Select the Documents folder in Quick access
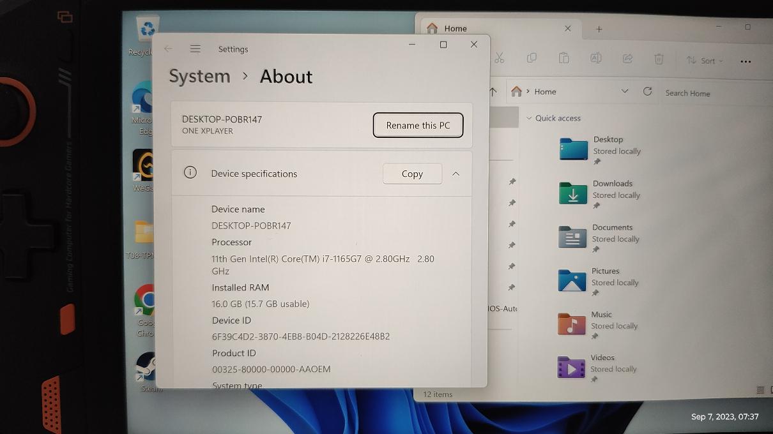773x434 pixels. click(599, 238)
